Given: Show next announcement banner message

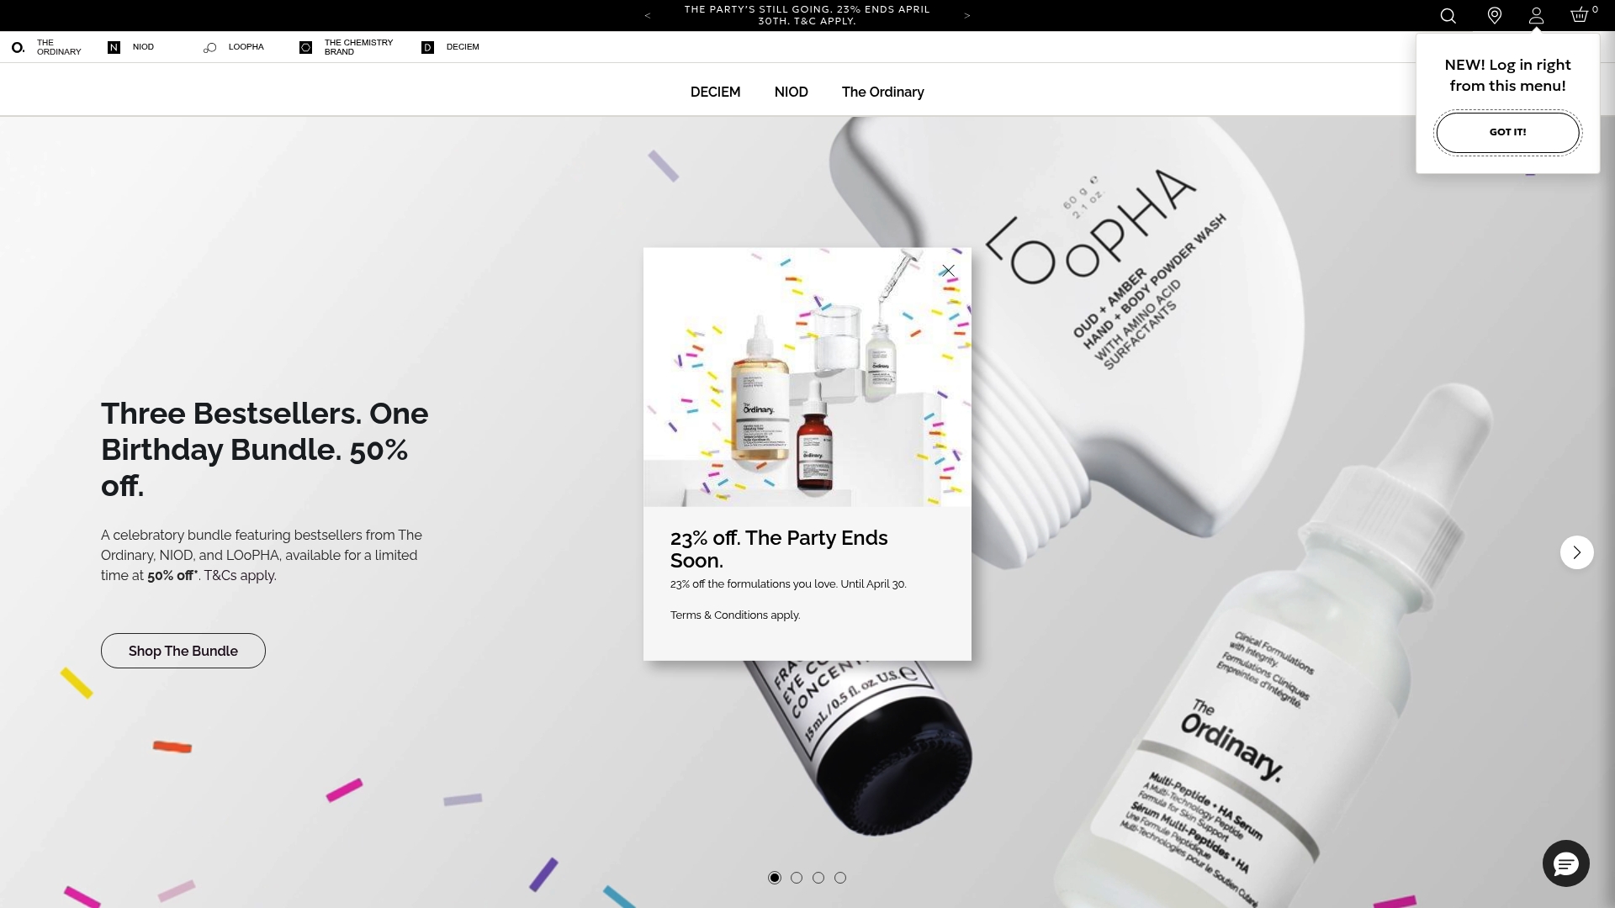Looking at the screenshot, I should tap(967, 16).
